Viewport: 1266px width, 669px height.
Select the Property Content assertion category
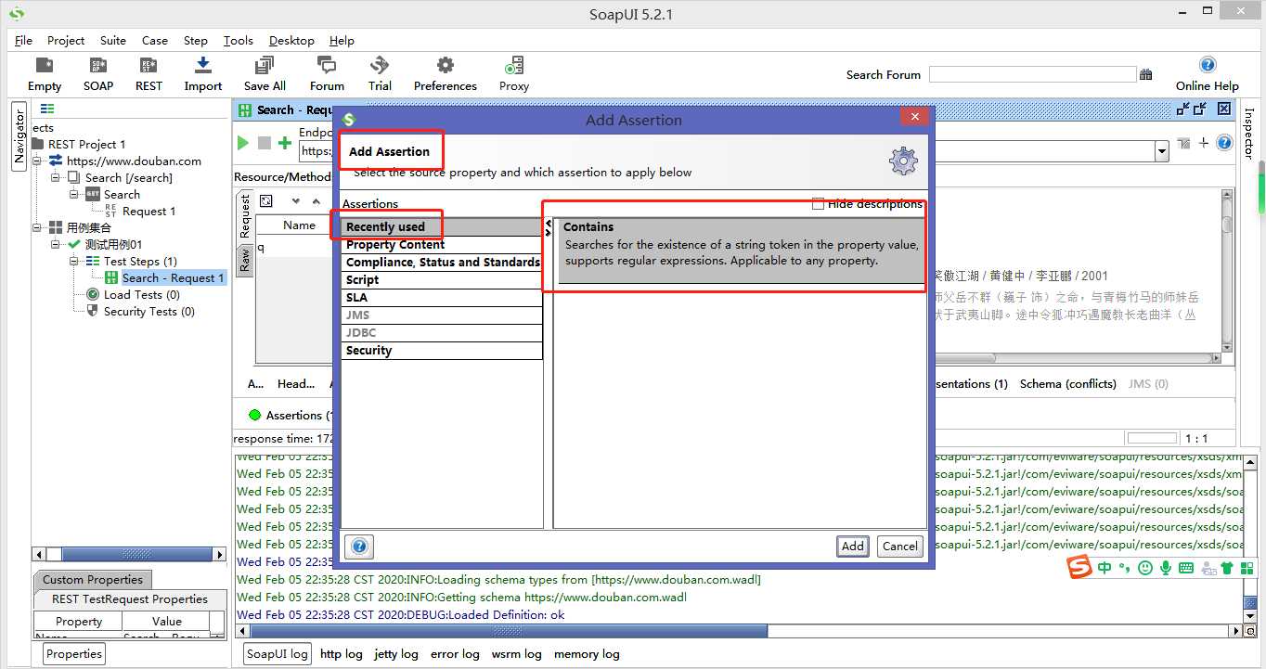point(442,245)
